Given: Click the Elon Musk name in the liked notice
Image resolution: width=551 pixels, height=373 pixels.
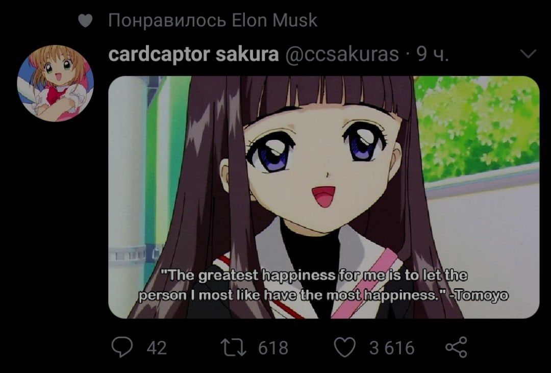Looking at the screenshot, I should pos(274,20).
